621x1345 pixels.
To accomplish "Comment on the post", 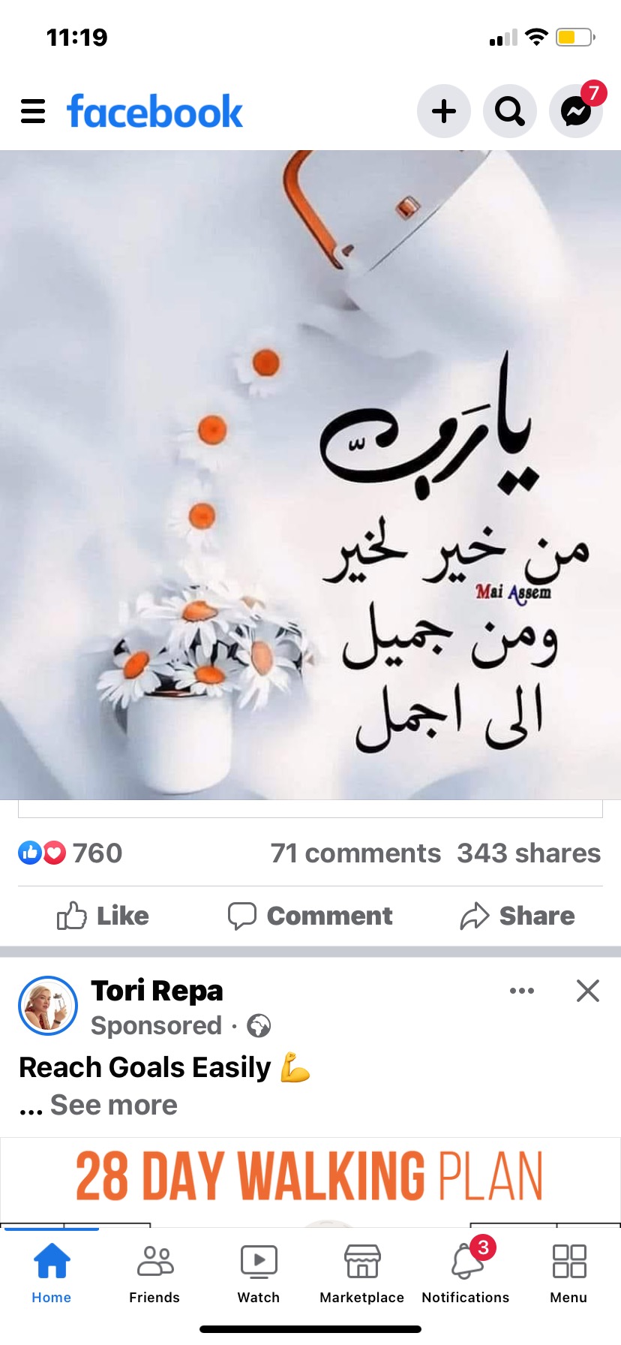I will pyautogui.click(x=310, y=916).
